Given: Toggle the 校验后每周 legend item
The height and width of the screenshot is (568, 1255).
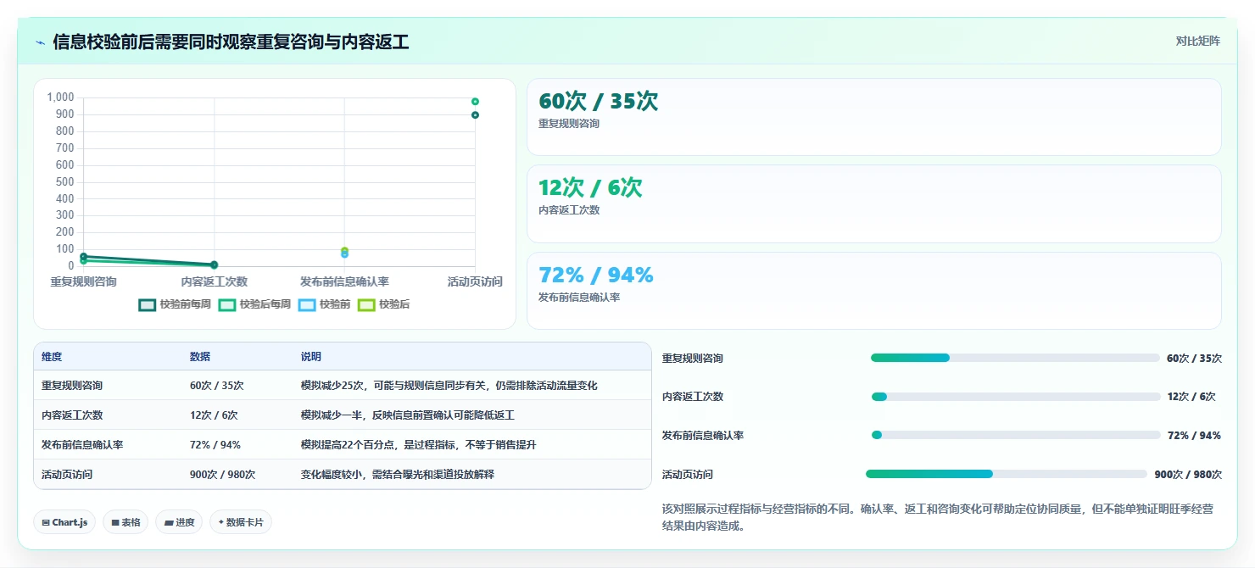Looking at the screenshot, I should point(254,304).
